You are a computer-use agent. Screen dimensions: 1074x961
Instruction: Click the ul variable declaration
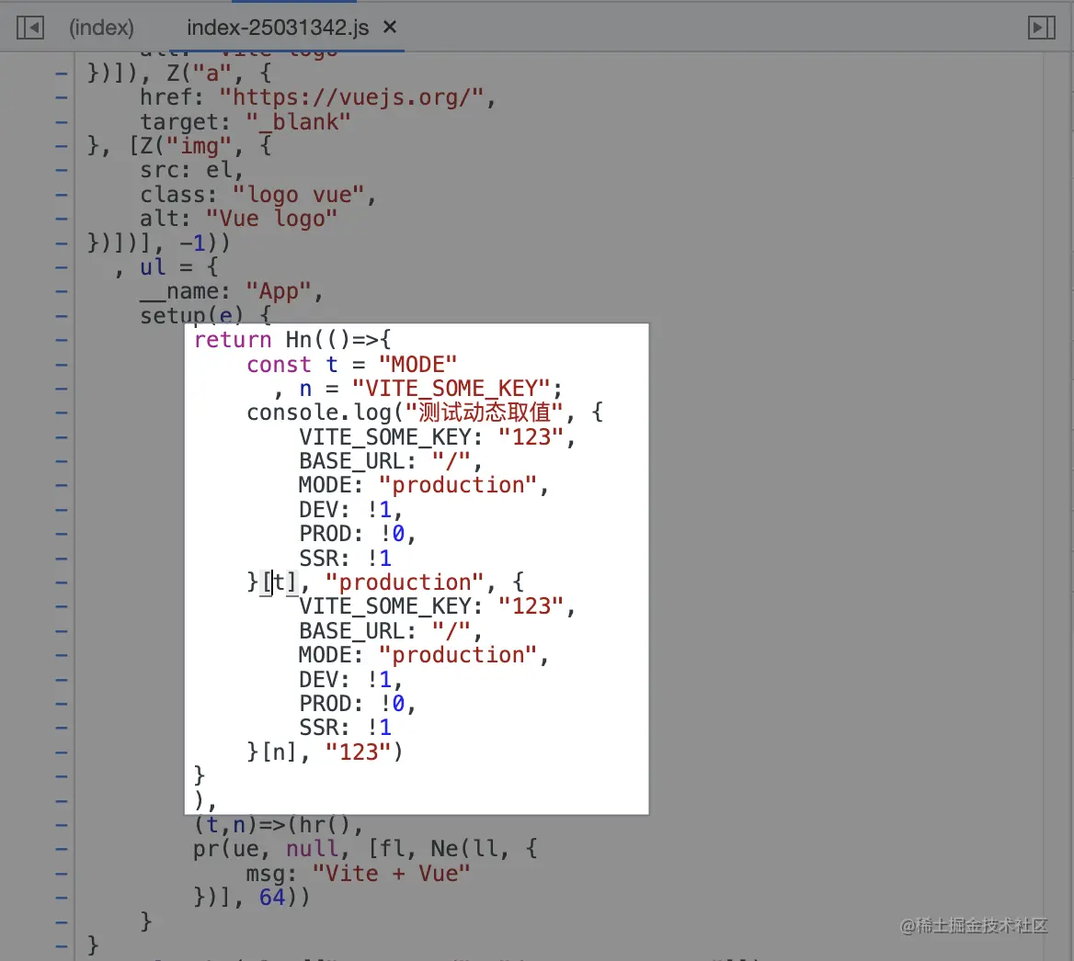[x=153, y=267]
